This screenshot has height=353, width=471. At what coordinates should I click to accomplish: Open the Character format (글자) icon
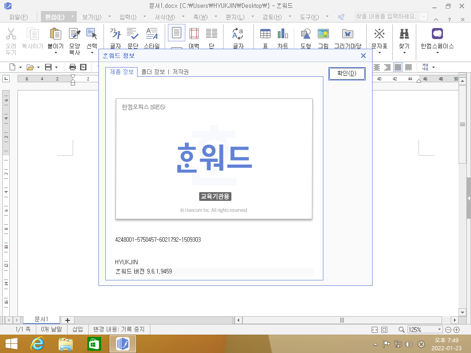(x=115, y=34)
